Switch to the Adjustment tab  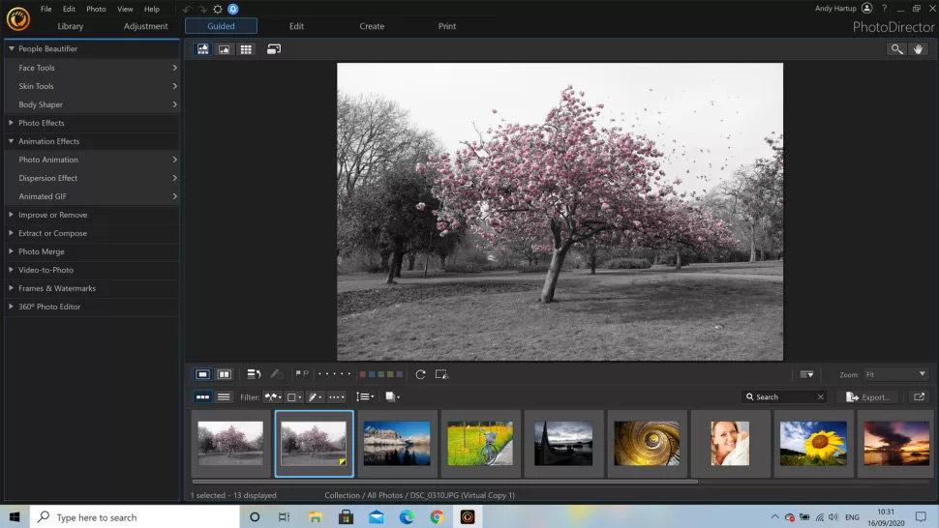click(145, 26)
